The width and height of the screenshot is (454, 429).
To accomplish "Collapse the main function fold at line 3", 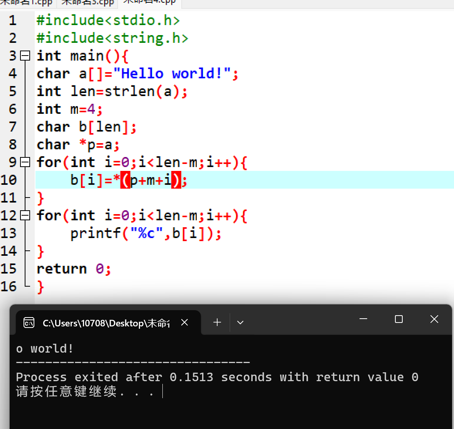I will coord(25,56).
